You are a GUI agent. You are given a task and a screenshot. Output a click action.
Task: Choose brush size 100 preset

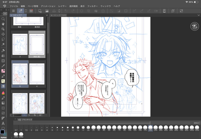pyautogui.click(x=130, y=128)
